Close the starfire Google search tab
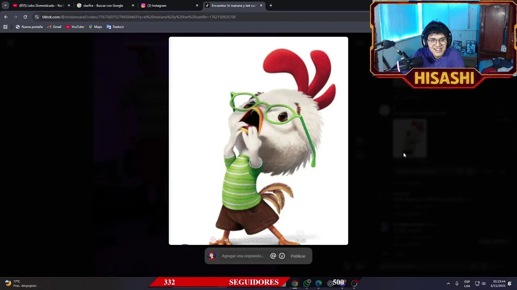Viewport: 517px width, 290px height. (133, 6)
